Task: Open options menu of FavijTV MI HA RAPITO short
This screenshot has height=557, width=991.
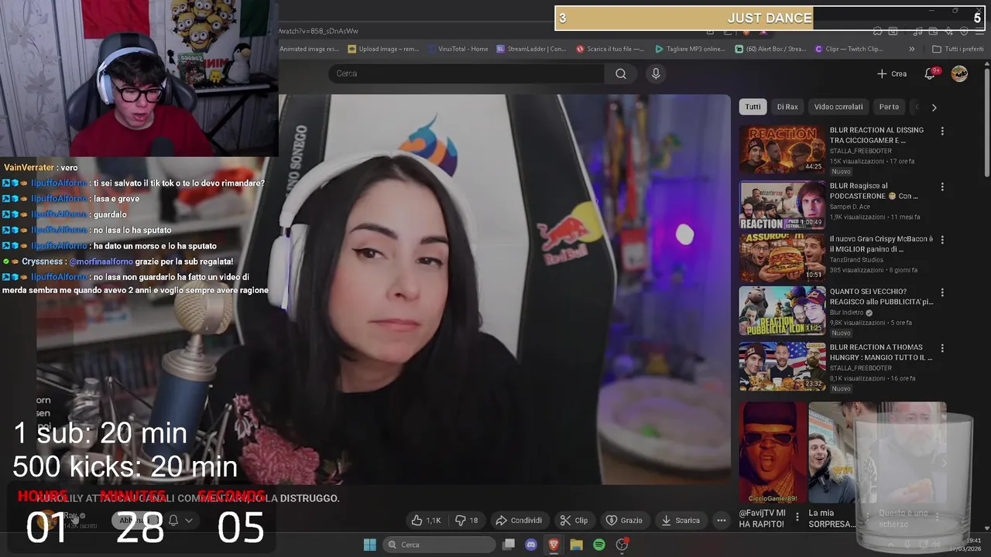Action: tap(797, 517)
